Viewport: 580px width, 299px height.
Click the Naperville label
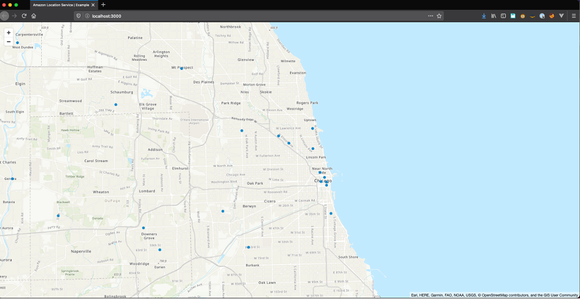coord(81,251)
